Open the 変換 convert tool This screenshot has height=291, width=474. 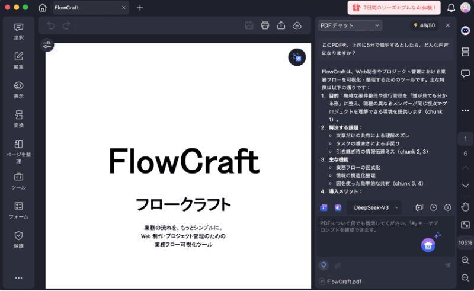(x=18, y=119)
